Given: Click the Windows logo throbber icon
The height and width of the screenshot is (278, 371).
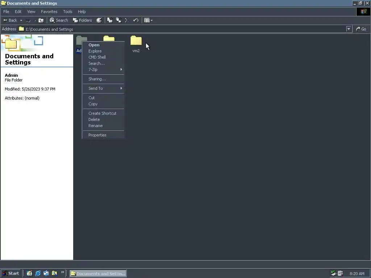Looking at the screenshot, I should coord(363,12).
